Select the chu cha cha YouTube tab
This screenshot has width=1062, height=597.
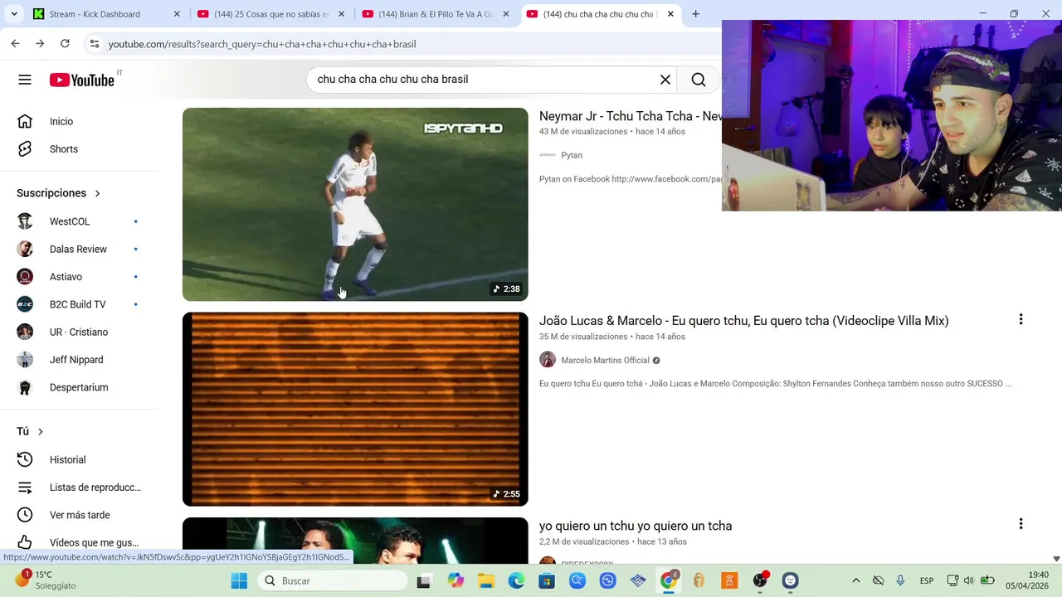point(601,14)
